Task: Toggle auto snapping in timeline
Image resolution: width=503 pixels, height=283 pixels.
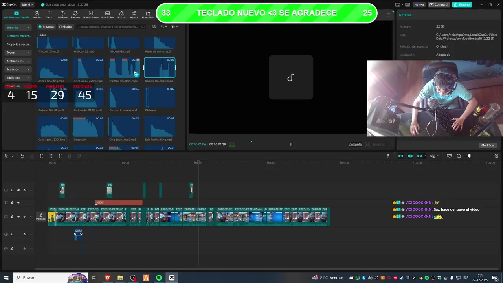Action: tap(410, 156)
